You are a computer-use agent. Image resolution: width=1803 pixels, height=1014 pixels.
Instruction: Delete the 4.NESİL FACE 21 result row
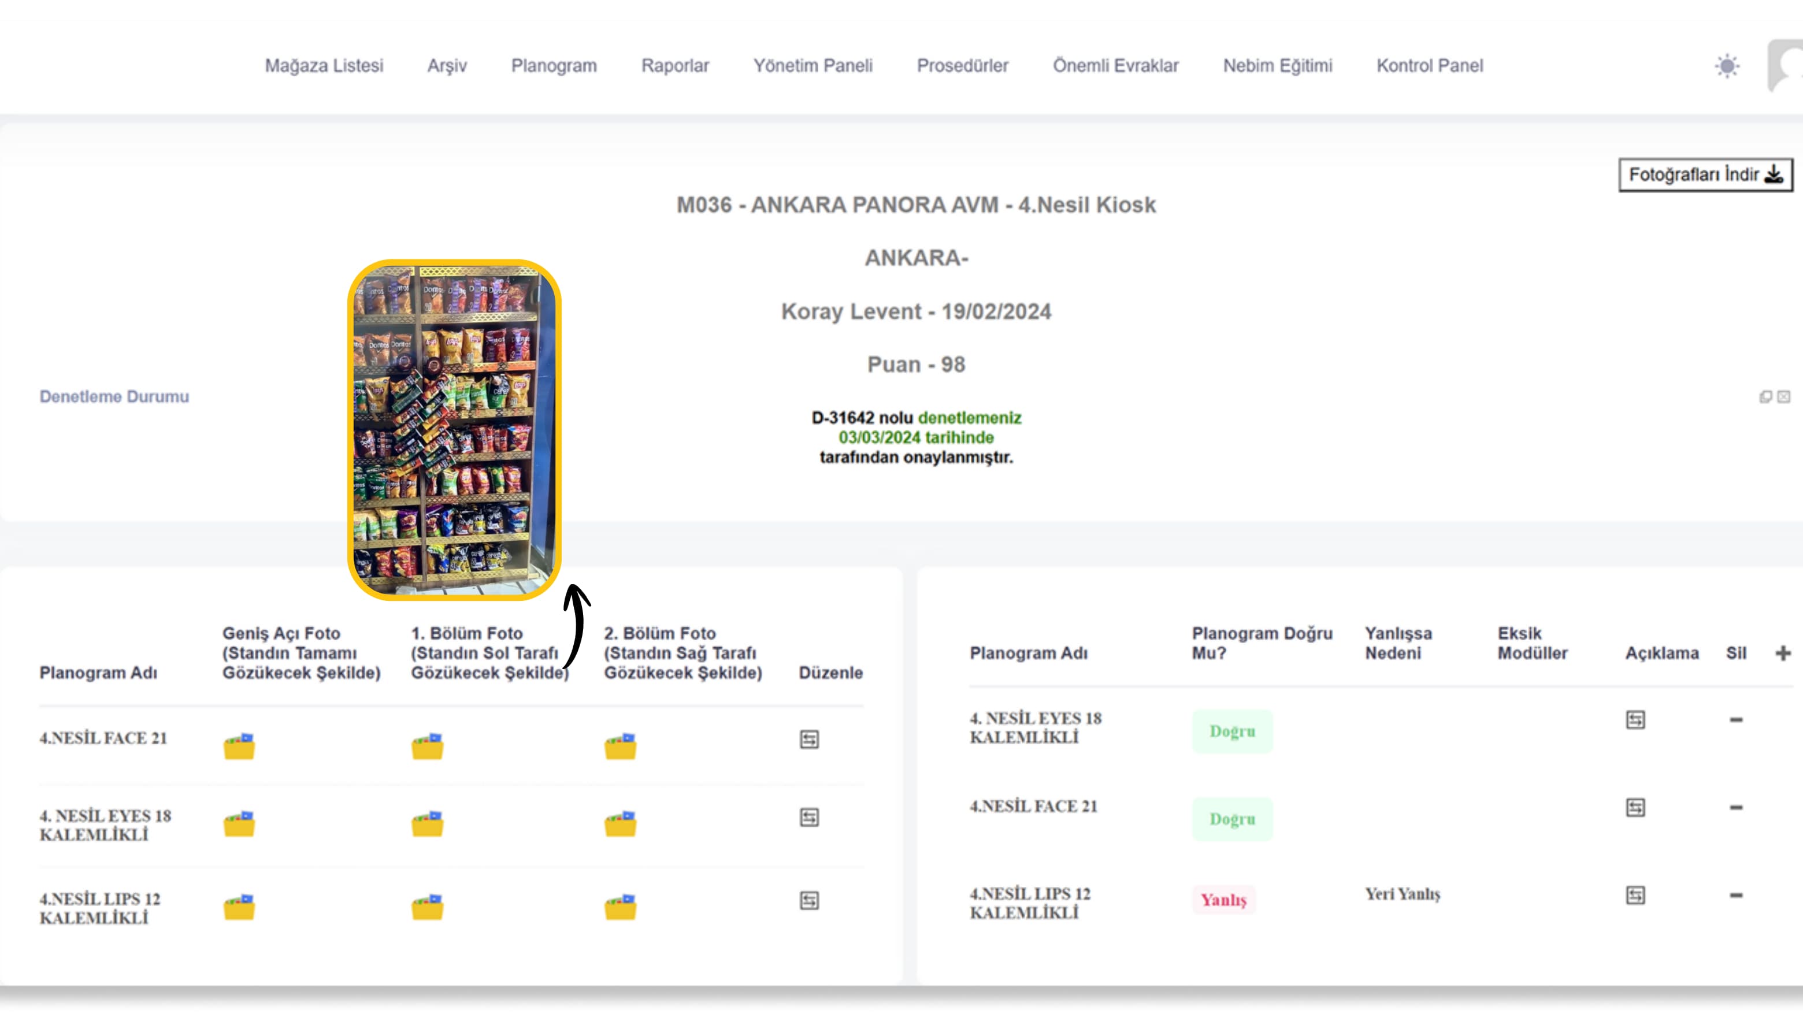1736,808
